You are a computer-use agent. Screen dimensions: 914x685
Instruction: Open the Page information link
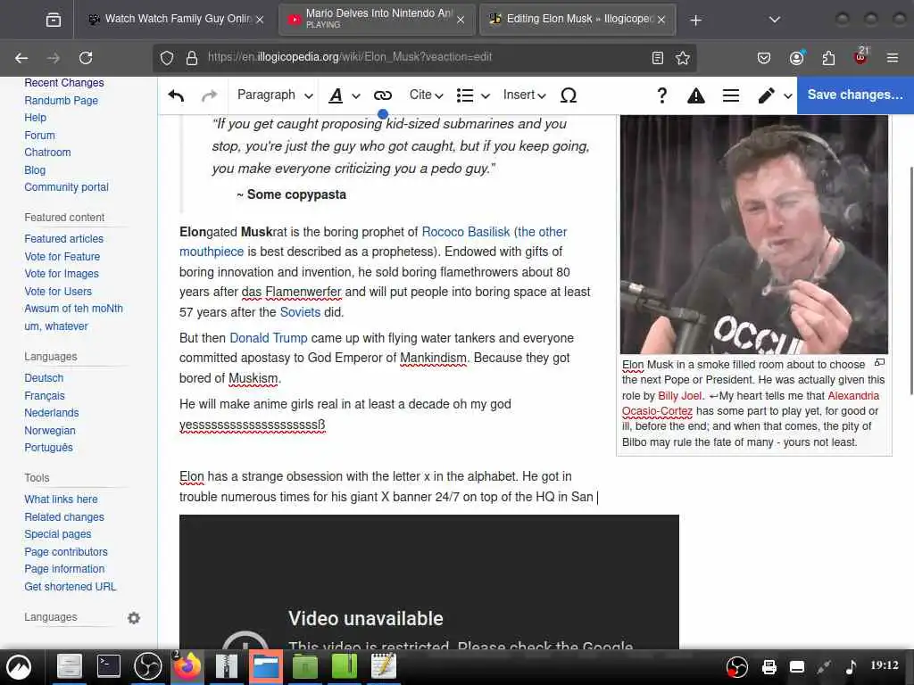tap(64, 569)
